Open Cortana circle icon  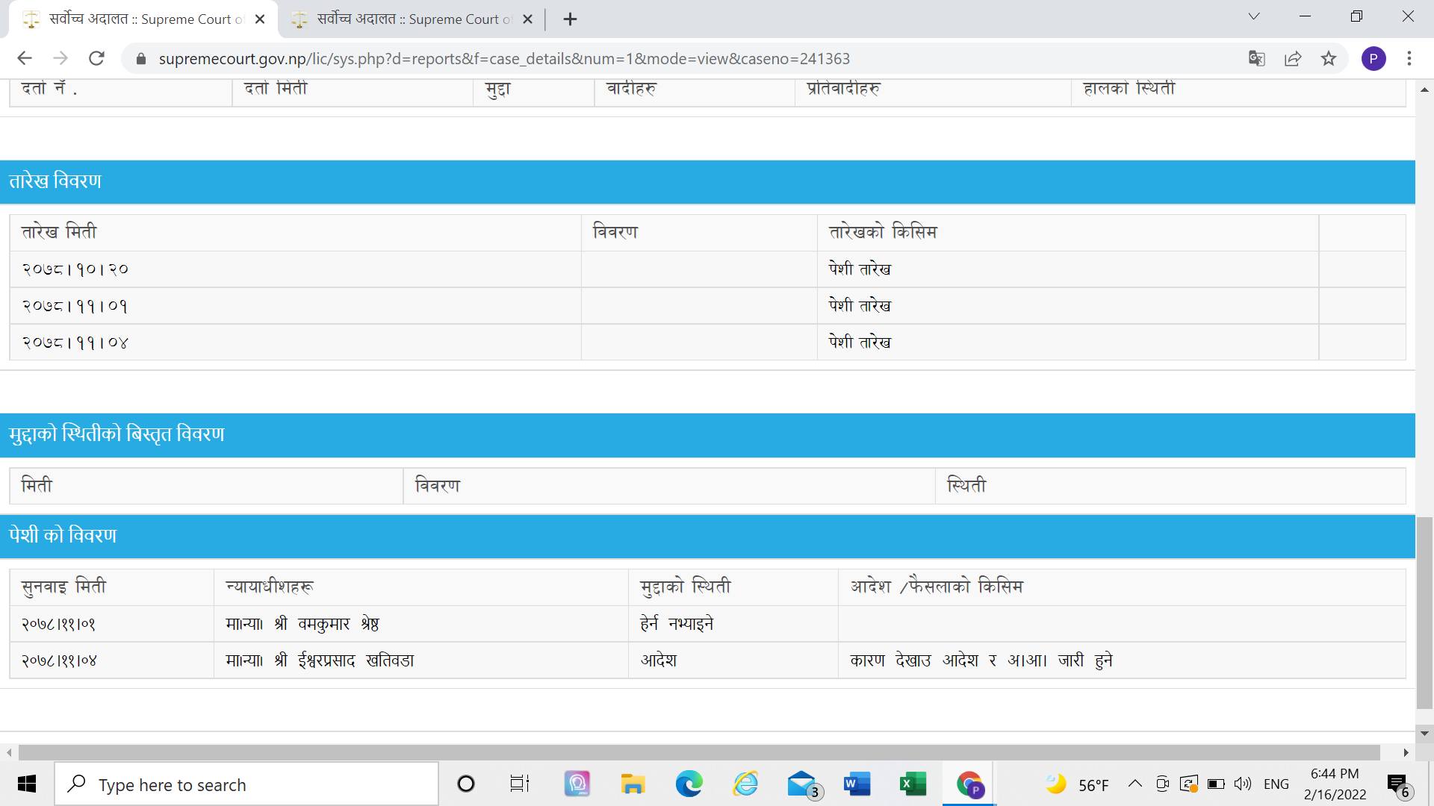(465, 784)
